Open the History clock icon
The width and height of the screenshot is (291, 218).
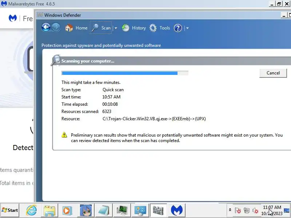125,28
